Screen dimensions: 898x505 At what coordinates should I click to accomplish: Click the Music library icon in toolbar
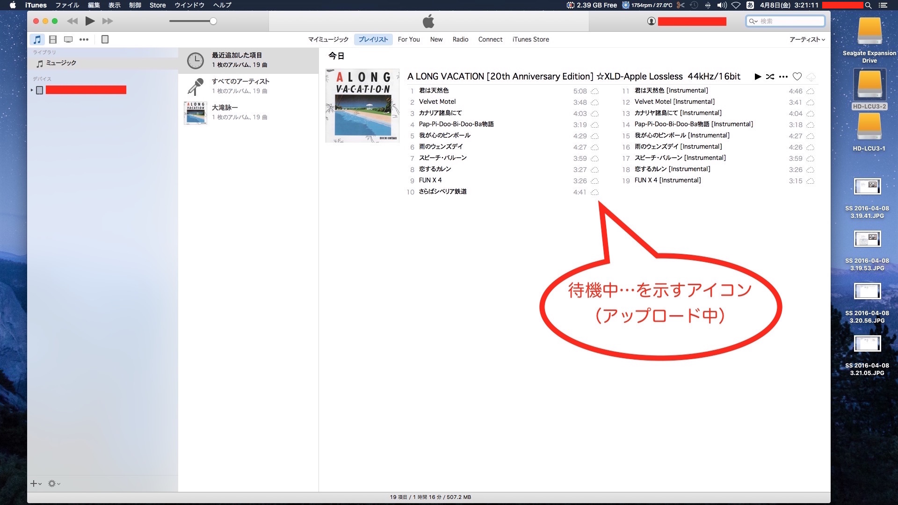click(x=37, y=40)
